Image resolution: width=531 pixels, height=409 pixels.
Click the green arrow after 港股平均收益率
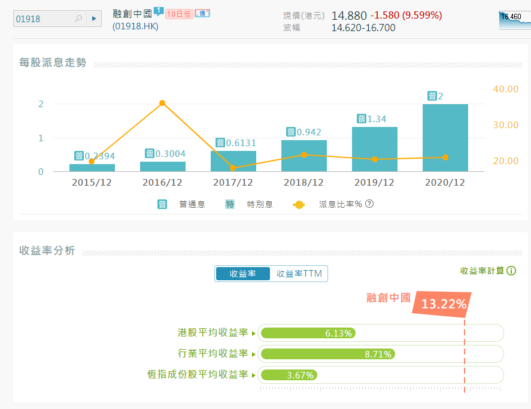point(254,334)
